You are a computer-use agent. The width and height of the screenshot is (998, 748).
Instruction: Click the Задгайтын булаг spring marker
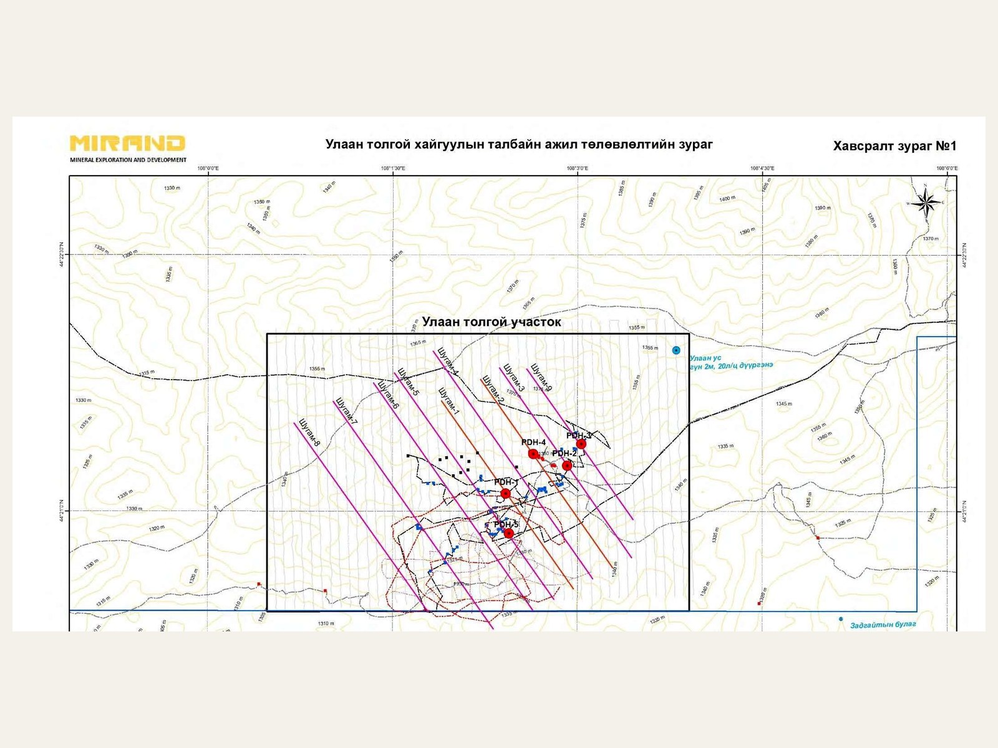click(x=841, y=619)
